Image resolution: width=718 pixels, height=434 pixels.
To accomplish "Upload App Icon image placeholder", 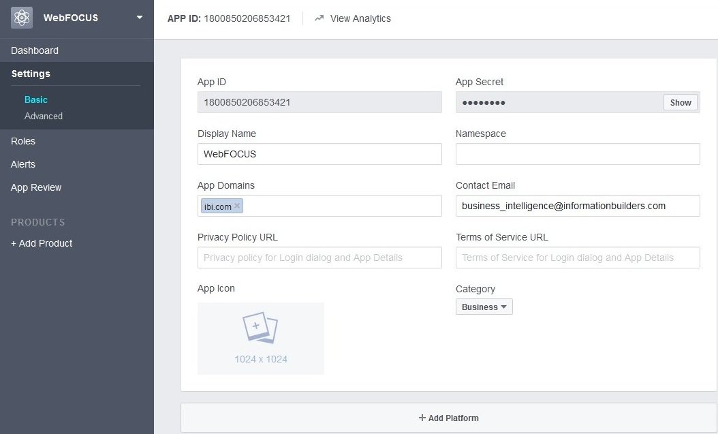I will (260, 339).
